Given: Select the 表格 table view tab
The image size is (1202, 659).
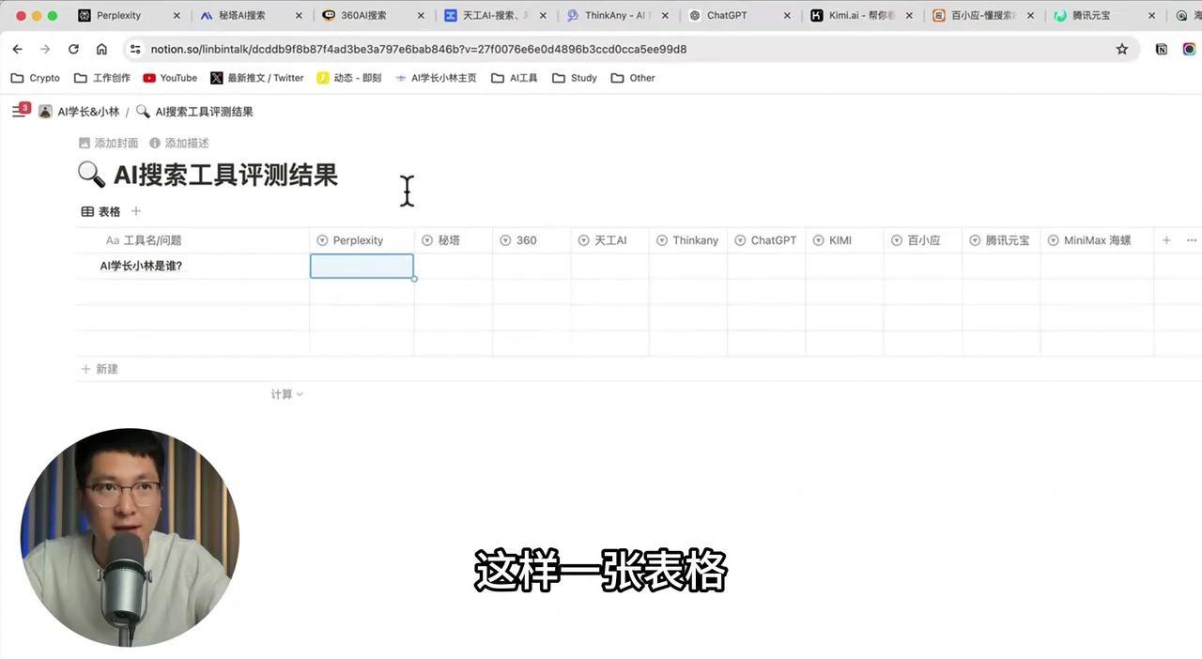Looking at the screenshot, I should pyautogui.click(x=101, y=211).
